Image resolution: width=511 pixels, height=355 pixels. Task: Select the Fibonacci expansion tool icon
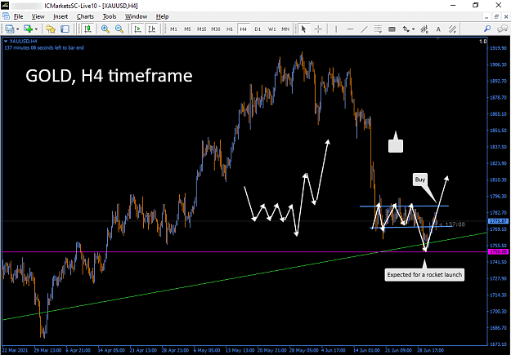coord(424,29)
